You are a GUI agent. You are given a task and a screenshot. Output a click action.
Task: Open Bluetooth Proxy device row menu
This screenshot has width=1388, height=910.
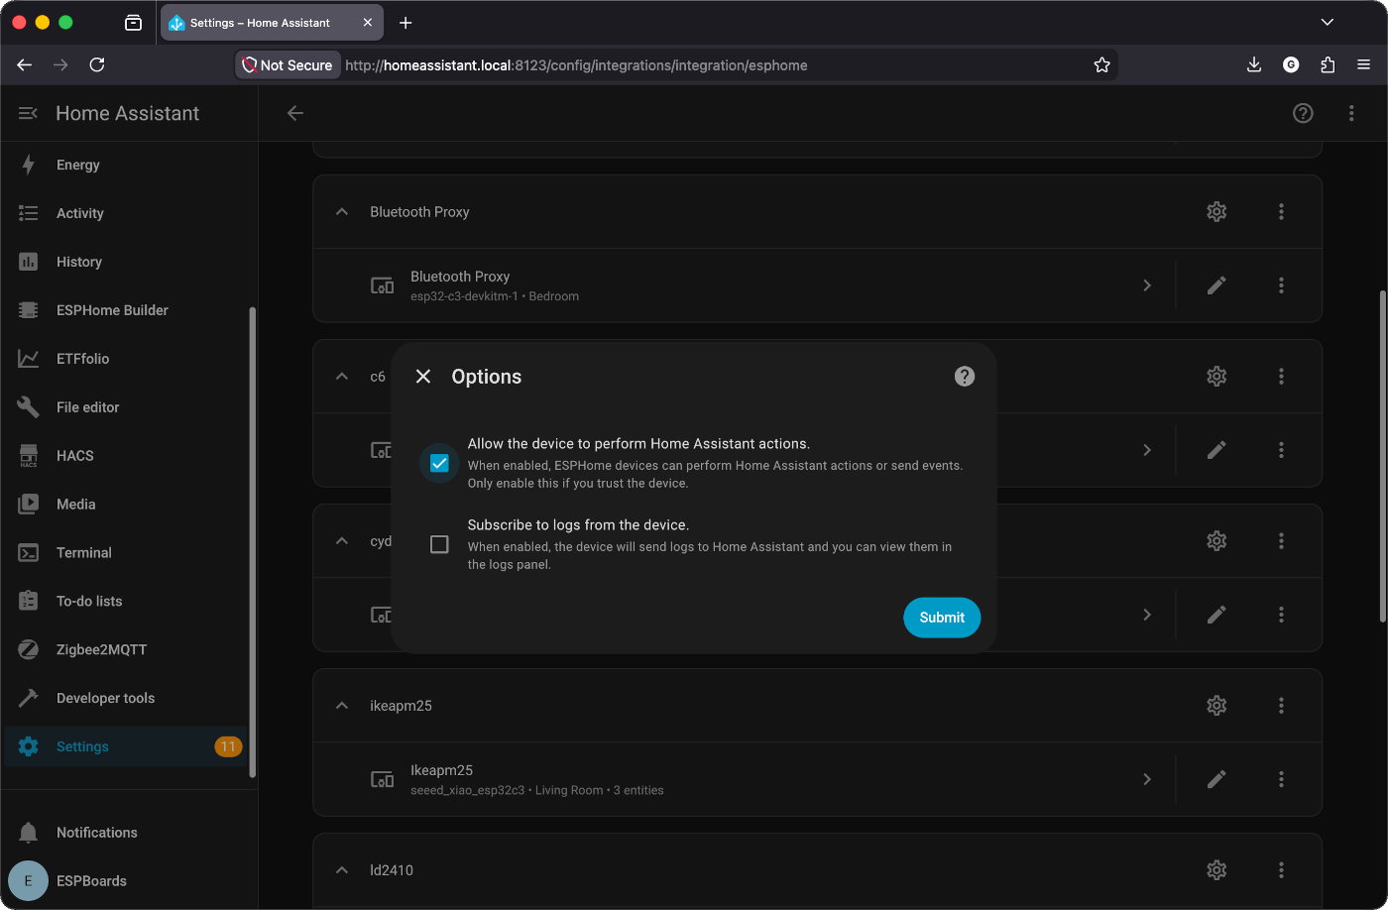[x=1281, y=285]
